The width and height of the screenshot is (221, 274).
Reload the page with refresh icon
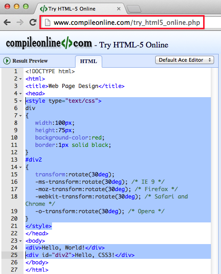33,22
